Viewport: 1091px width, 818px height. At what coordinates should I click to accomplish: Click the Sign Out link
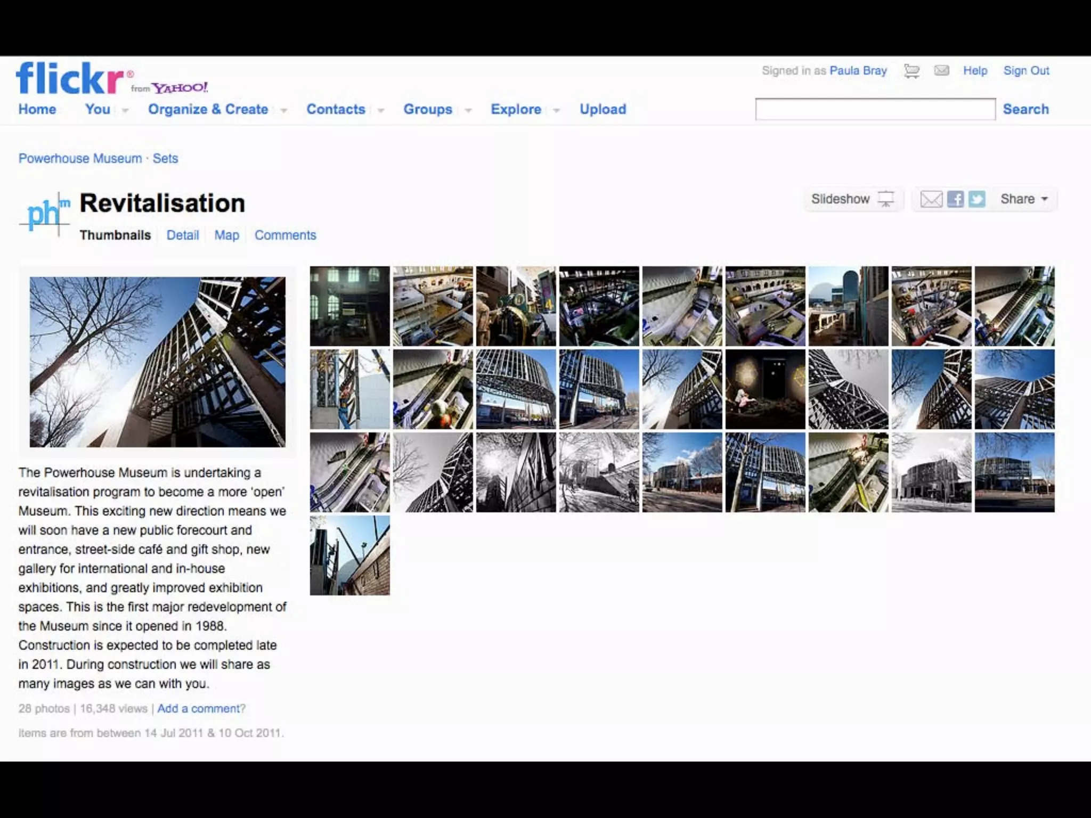click(1026, 71)
